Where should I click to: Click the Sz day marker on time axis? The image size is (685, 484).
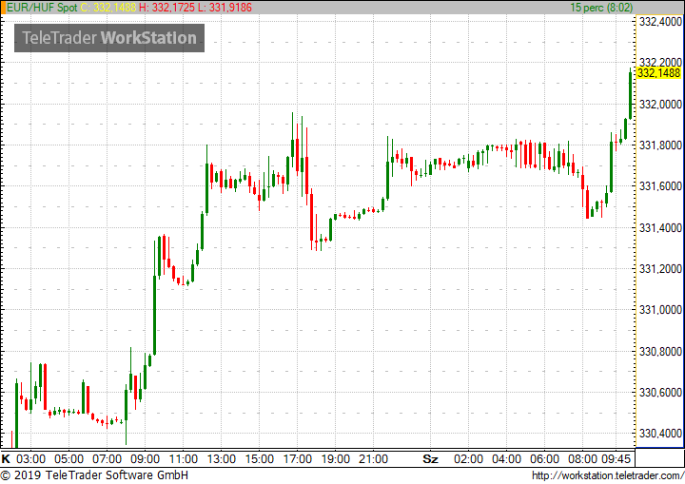[x=430, y=459]
